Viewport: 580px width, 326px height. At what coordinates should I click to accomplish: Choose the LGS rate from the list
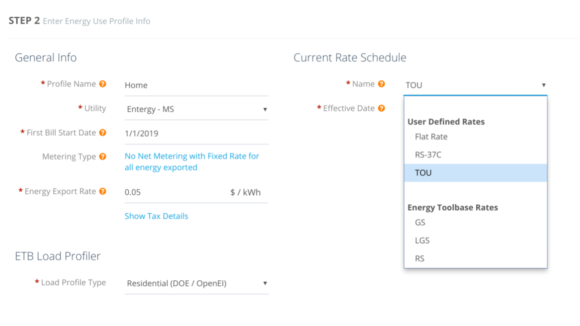(422, 240)
